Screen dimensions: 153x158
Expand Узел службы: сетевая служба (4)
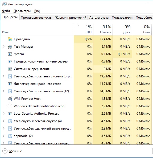point(4,121)
